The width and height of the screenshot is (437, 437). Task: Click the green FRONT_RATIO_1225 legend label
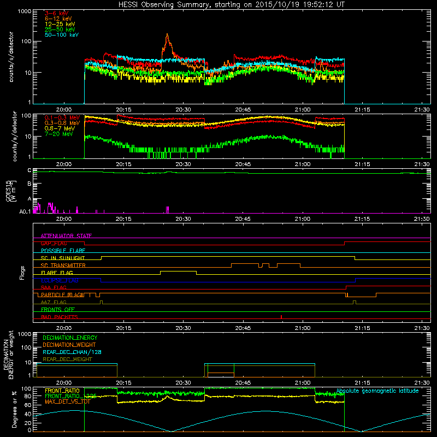pyautogui.click(x=70, y=396)
